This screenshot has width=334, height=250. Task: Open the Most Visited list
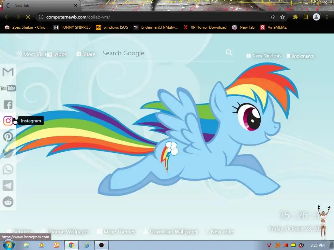(x=32, y=54)
